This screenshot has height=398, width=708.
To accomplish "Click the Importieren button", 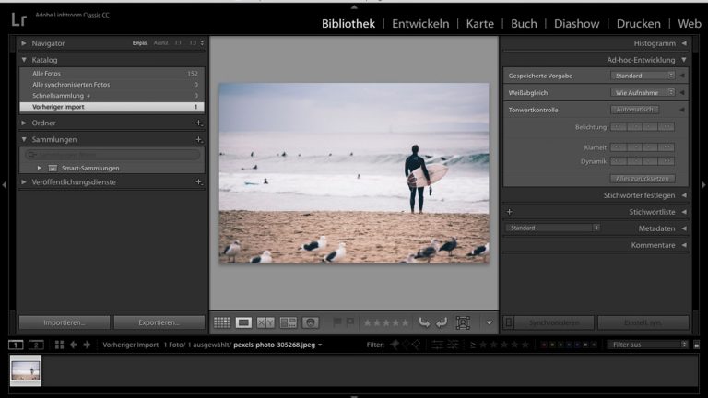I will click(x=64, y=322).
